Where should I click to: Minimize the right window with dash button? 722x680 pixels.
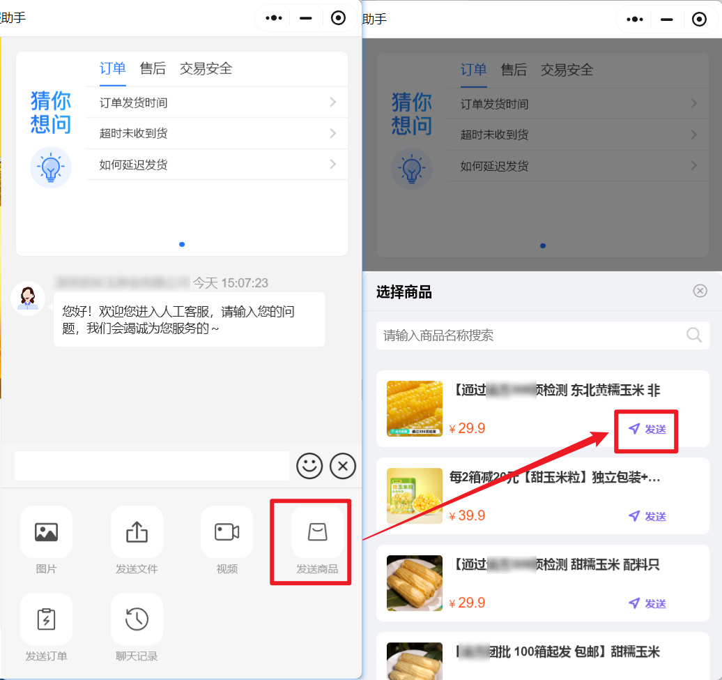(x=667, y=20)
